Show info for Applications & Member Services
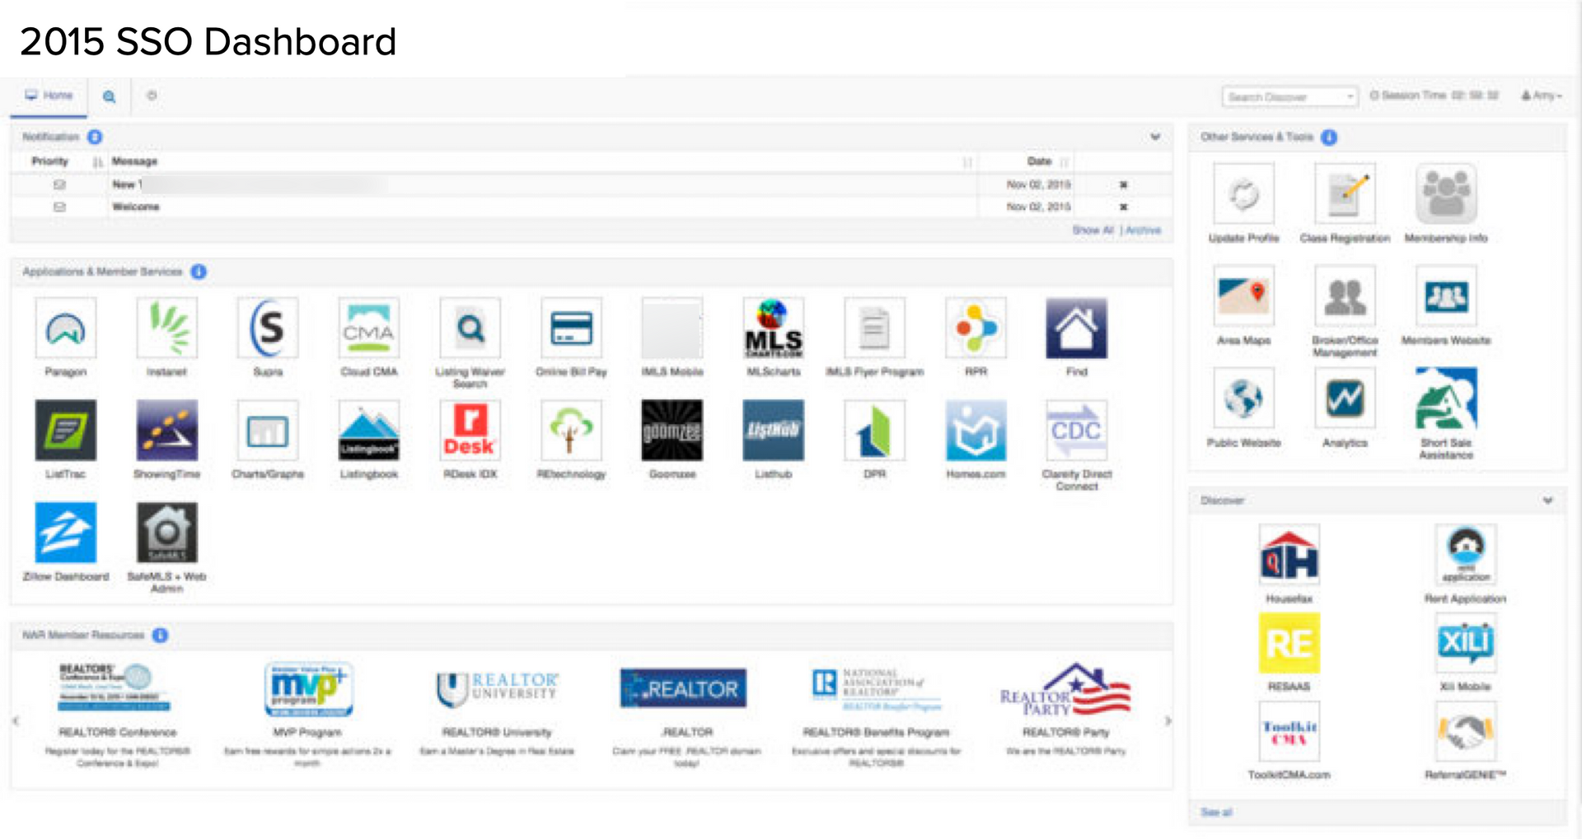This screenshot has width=1582, height=839. point(199,272)
